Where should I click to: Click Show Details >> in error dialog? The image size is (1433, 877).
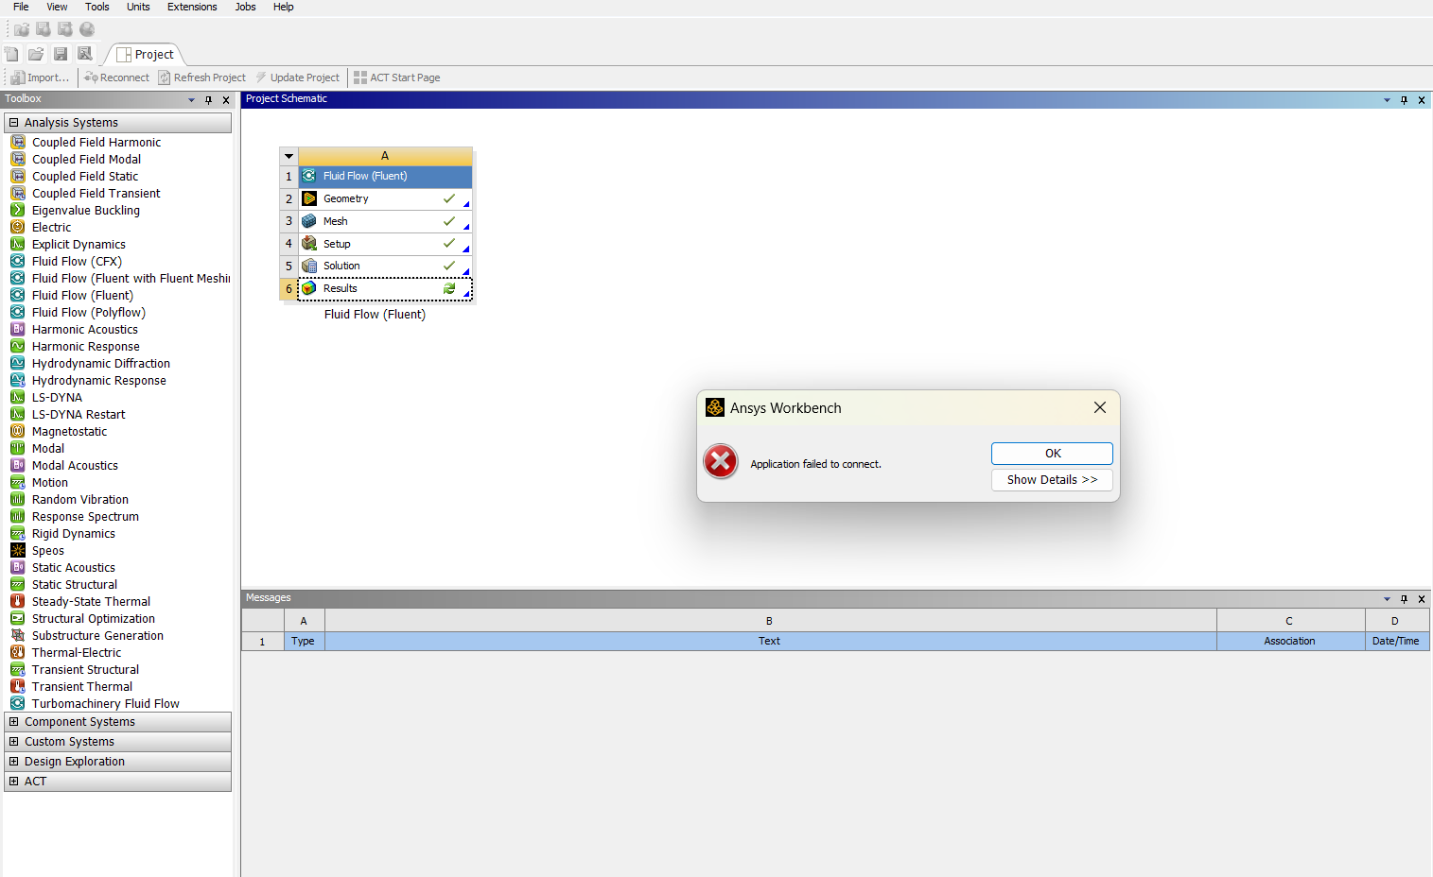(1052, 480)
